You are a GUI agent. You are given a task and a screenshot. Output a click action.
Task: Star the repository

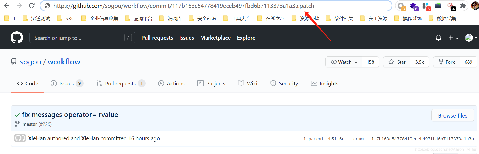click(397, 62)
